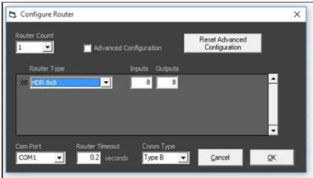Viewport: 313px width, 178px height.
Task: Click the router list scrollbar track
Action: click(273, 105)
